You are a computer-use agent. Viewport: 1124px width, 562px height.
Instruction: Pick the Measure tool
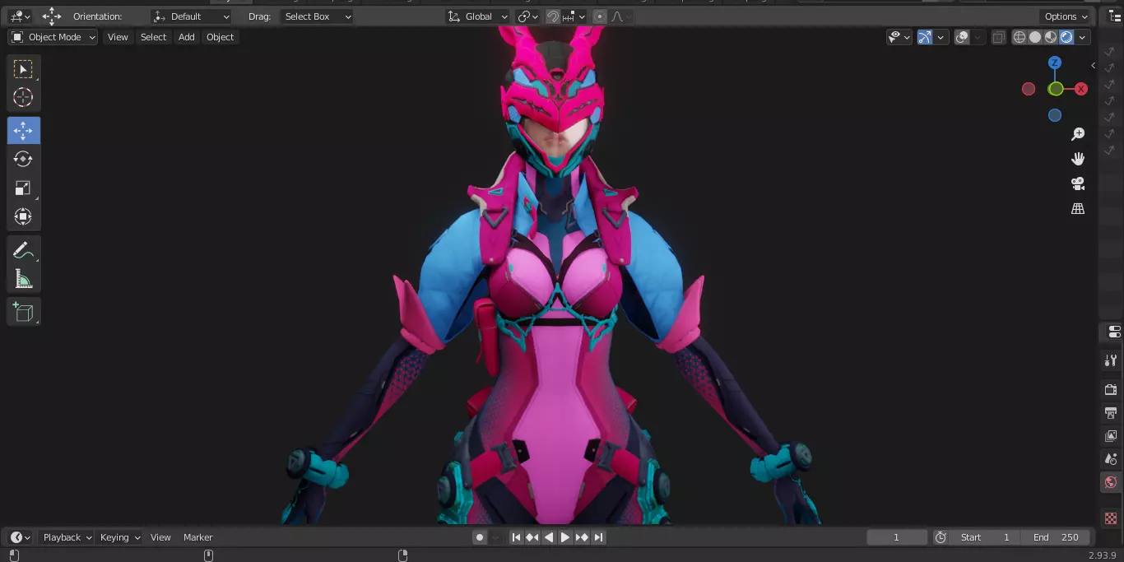click(x=23, y=279)
